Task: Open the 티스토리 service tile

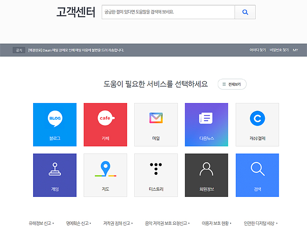Action: (x=156, y=175)
